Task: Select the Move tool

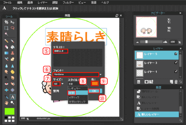Action: (x=12, y=22)
